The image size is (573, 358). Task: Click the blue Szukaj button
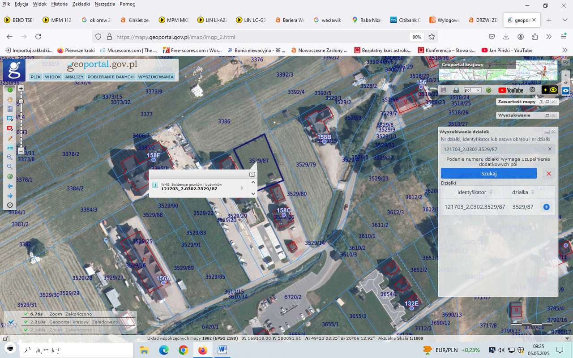click(x=489, y=173)
